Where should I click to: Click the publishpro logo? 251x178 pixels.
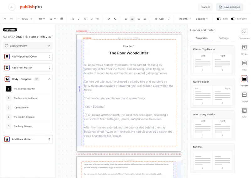click(x=31, y=7)
